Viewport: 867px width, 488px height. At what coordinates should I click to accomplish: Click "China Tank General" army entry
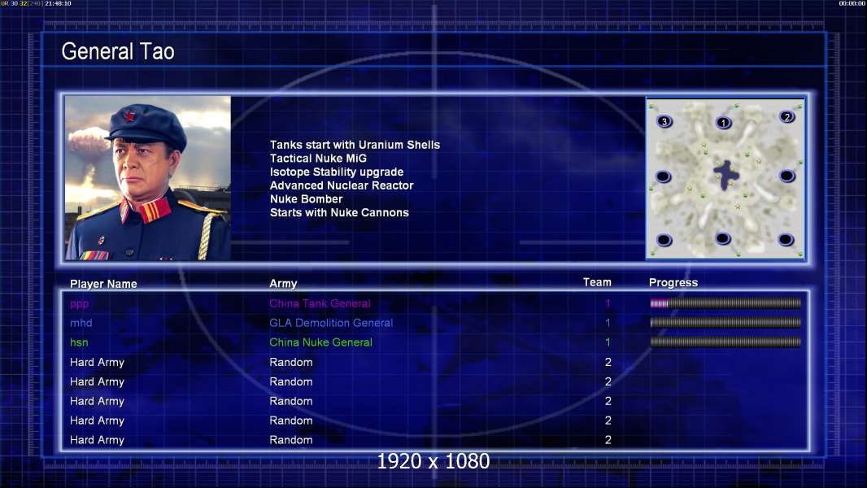coord(320,303)
